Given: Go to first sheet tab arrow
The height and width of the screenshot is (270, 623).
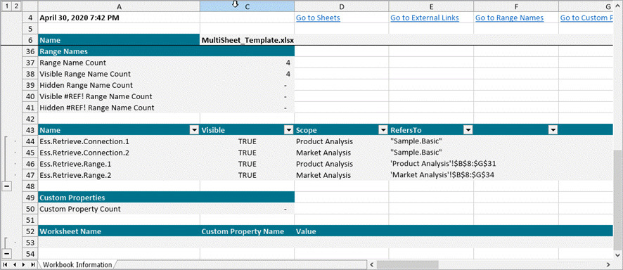Looking at the screenshot, I should pos(6,264).
